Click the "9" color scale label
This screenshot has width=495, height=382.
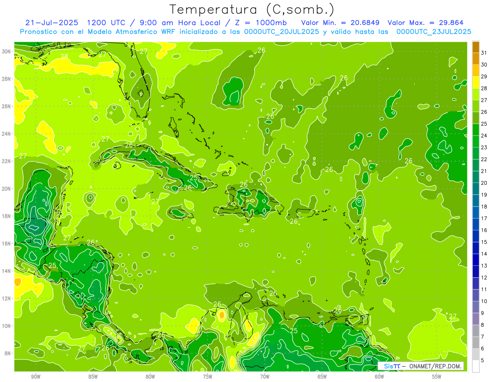[x=483, y=313]
